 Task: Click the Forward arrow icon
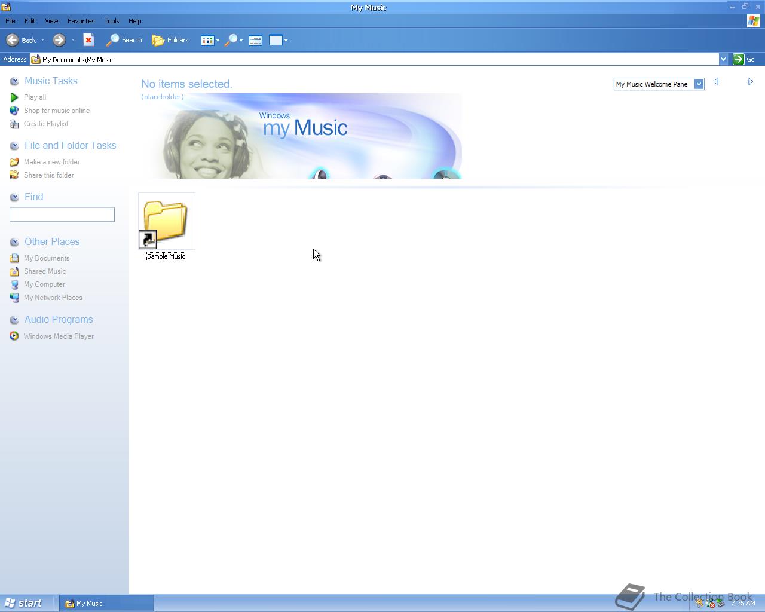[x=59, y=40]
